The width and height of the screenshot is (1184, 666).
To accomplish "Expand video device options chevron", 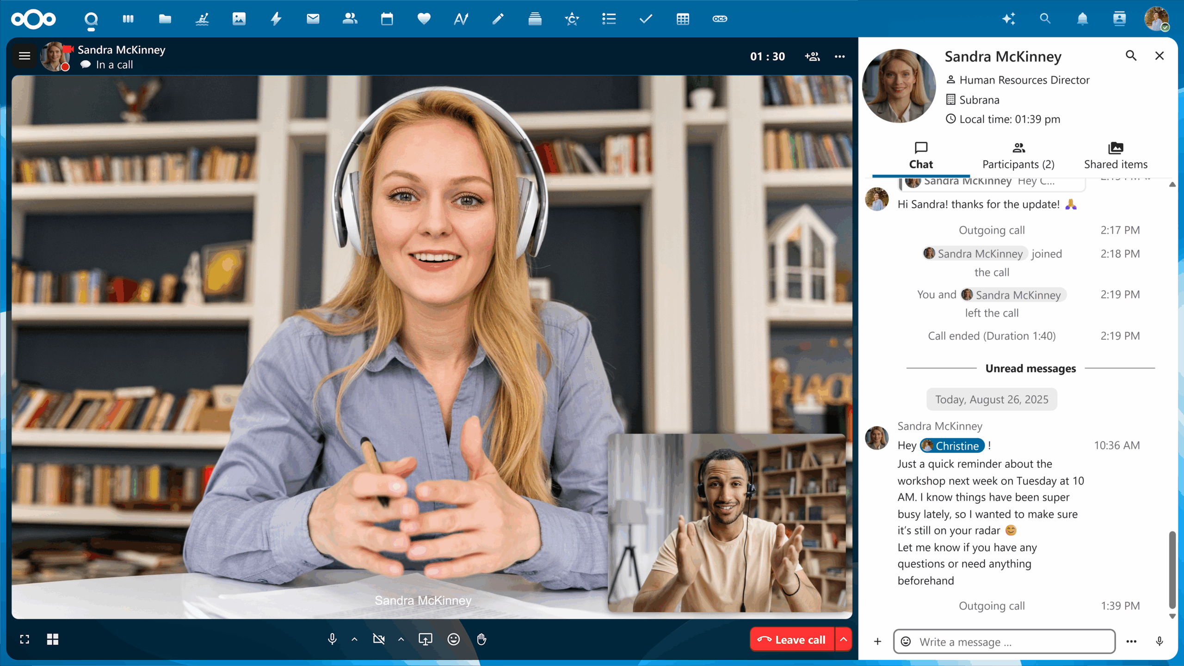I will pyautogui.click(x=401, y=639).
